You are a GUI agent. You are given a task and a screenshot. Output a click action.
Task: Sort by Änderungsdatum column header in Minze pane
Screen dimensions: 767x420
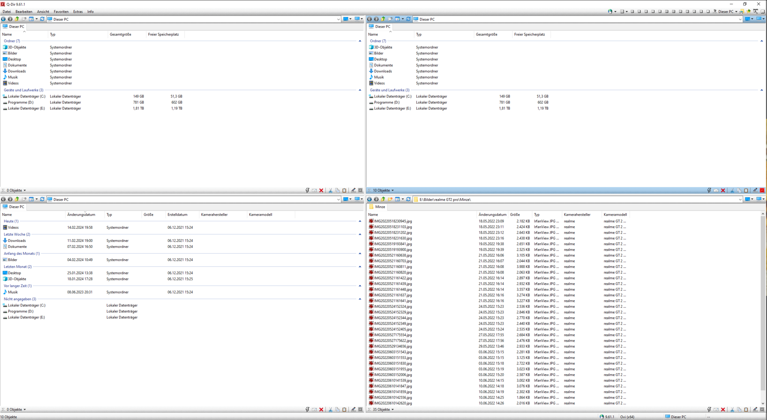tap(492, 214)
